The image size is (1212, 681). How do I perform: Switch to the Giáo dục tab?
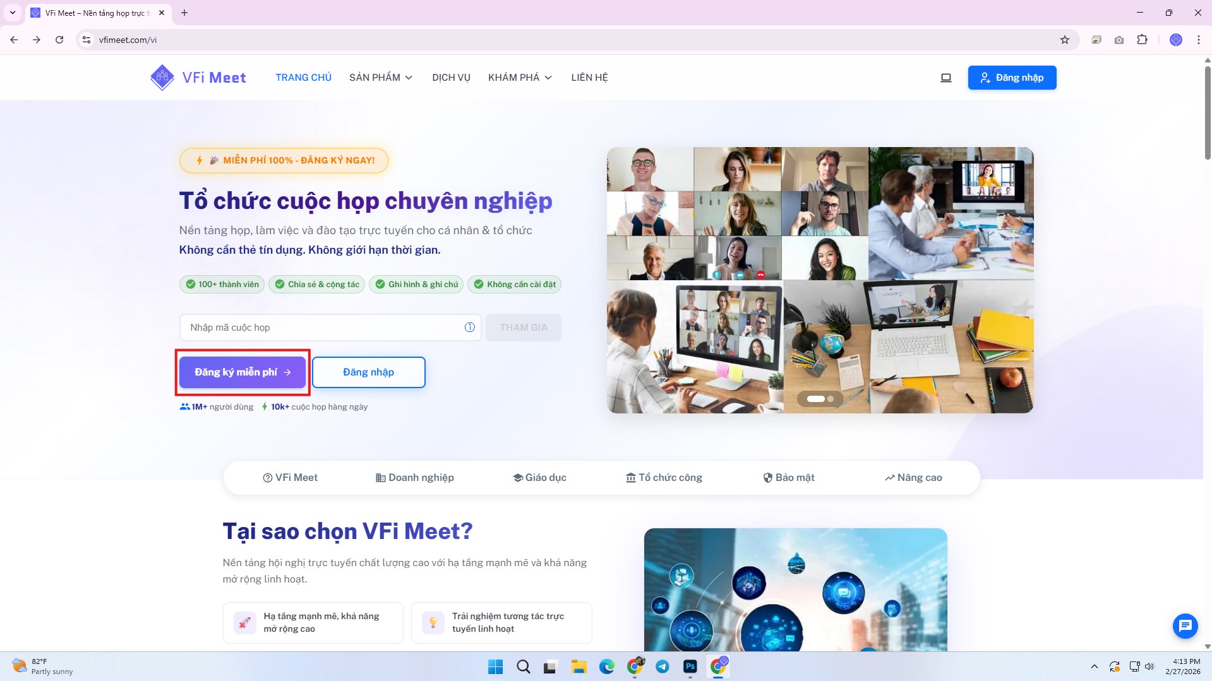539,478
